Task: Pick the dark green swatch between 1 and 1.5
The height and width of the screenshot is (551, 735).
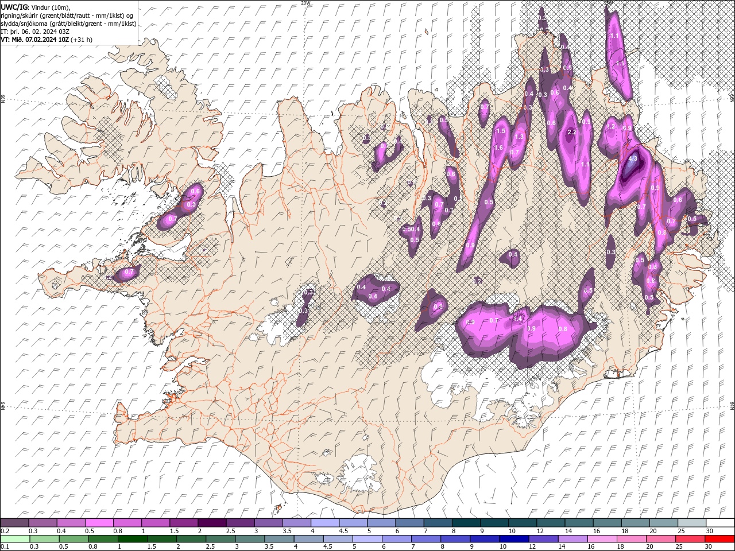Action: click(132, 539)
